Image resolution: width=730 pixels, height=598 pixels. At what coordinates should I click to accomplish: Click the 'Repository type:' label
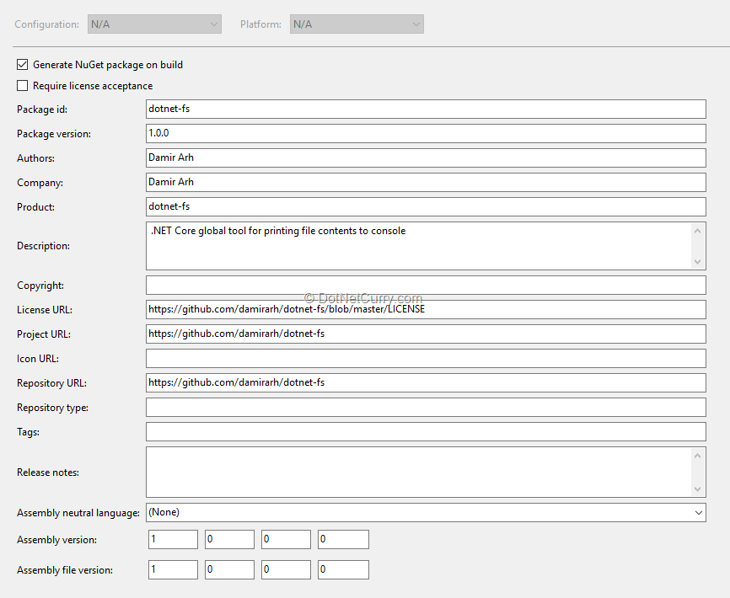52,408
